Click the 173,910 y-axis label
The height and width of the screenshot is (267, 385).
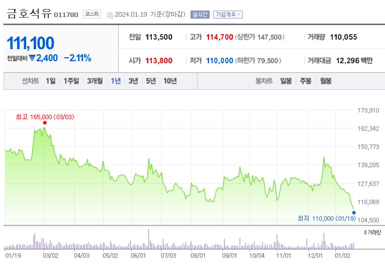pyautogui.click(x=368, y=110)
